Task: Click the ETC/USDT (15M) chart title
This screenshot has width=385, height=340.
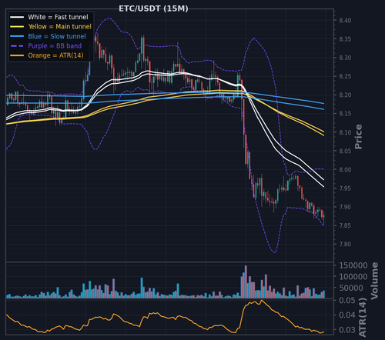Action: [x=153, y=8]
